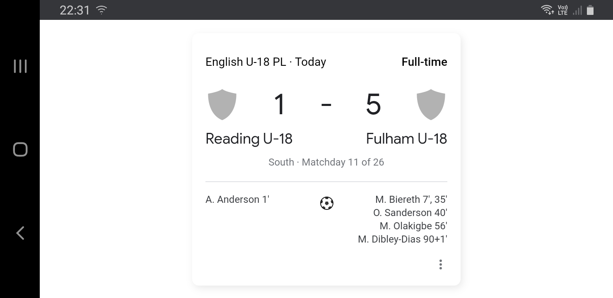Tap the Fulham U-18 team crest
This screenshot has height=298, width=613.
pyautogui.click(x=431, y=104)
